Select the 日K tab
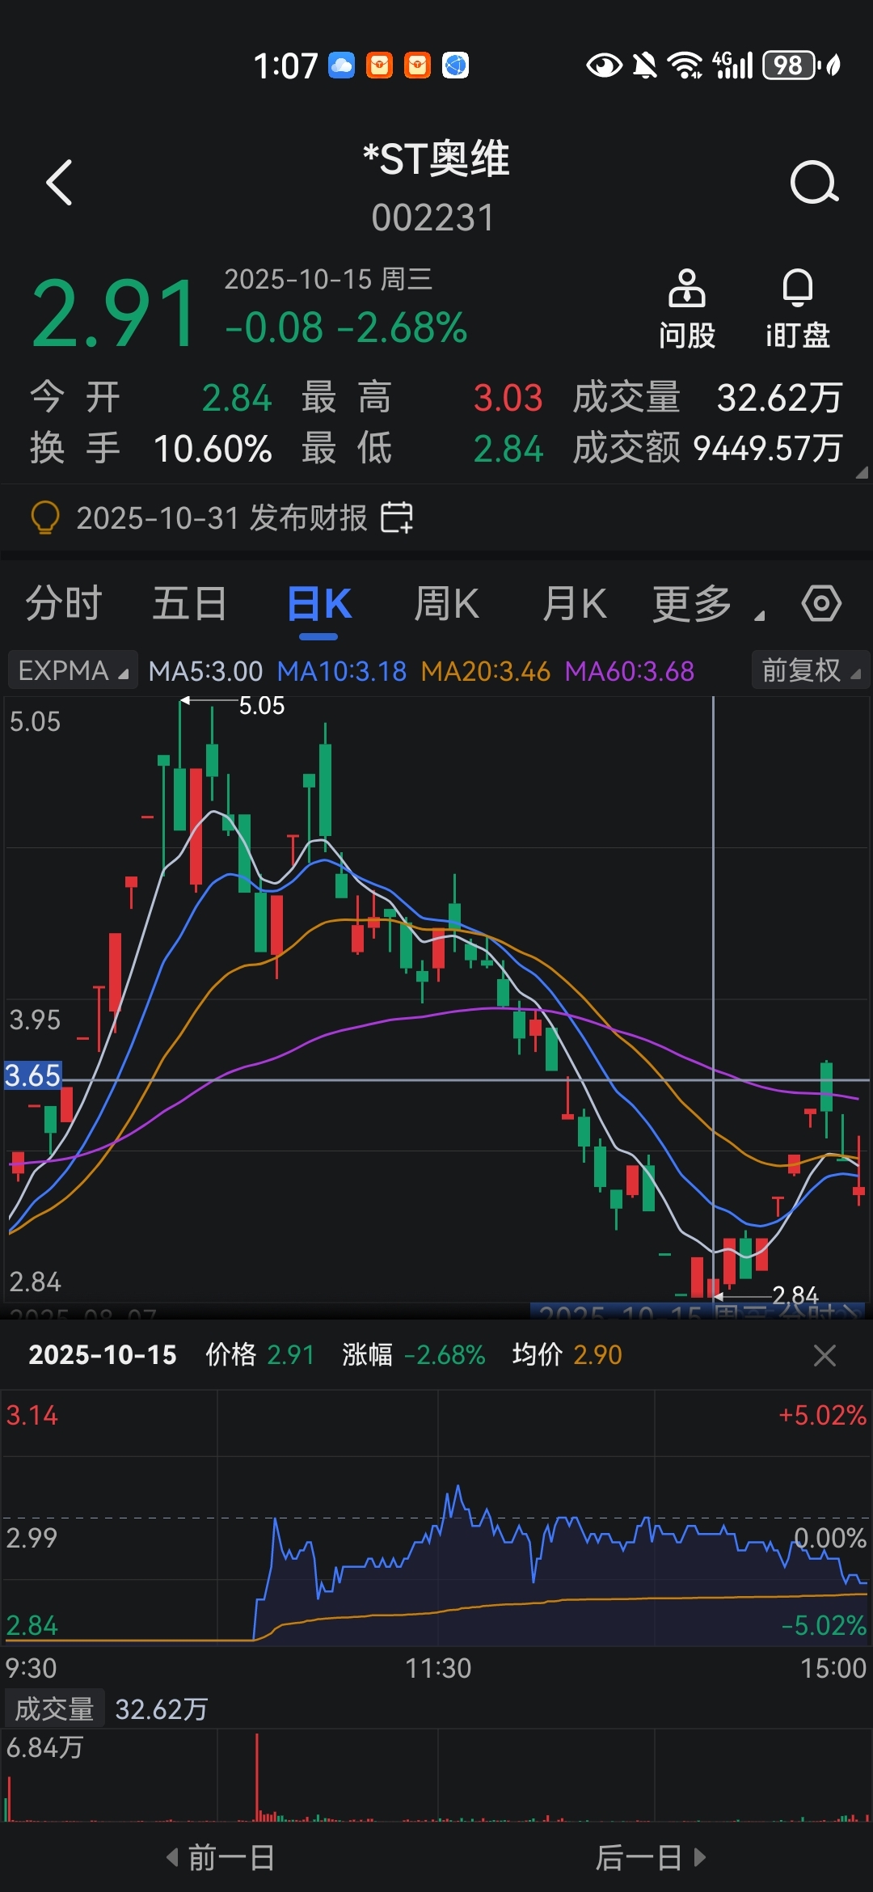873x1892 pixels. tap(319, 604)
